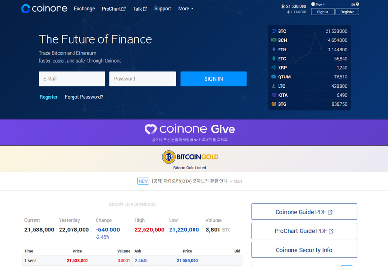Open ProChart from the navigation bar
388x267 pixels.
click(114, 9)
